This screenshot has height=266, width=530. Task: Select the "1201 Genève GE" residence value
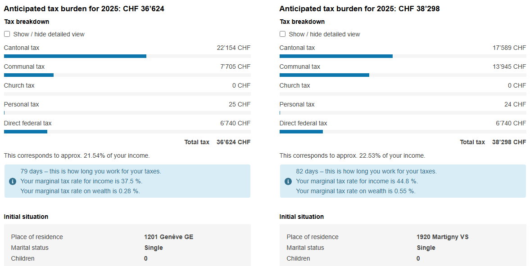point(168,237)
